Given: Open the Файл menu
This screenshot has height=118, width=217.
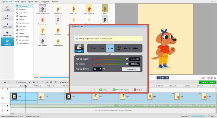Looking at the screenshot, I should click(x=17, y=2).
